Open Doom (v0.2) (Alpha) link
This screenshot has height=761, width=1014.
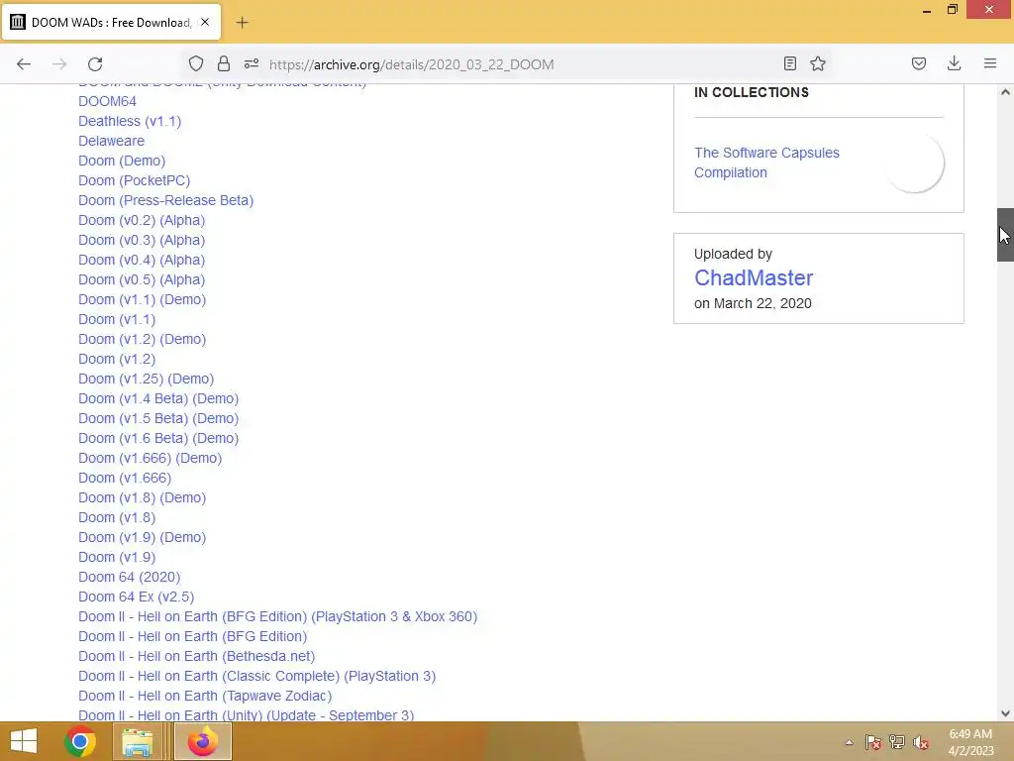coord(142,220)
